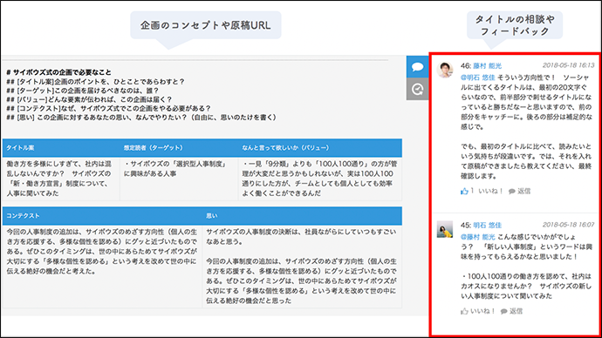Click title cell starting 働き方を多様にしすぎて

pos(61,179)
